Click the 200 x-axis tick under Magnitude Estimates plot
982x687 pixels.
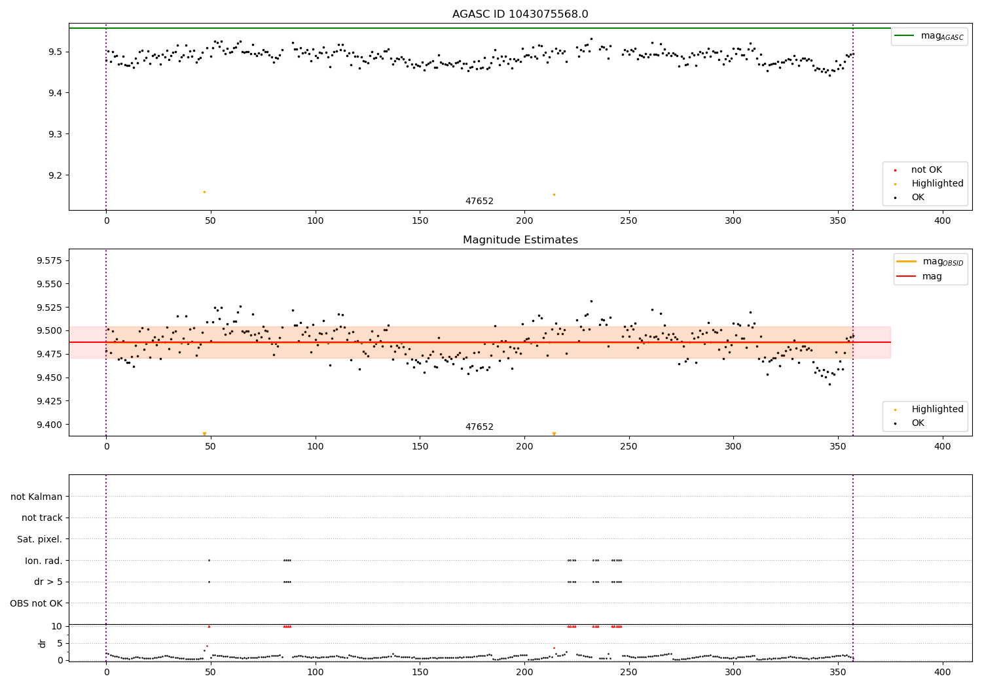524,447
